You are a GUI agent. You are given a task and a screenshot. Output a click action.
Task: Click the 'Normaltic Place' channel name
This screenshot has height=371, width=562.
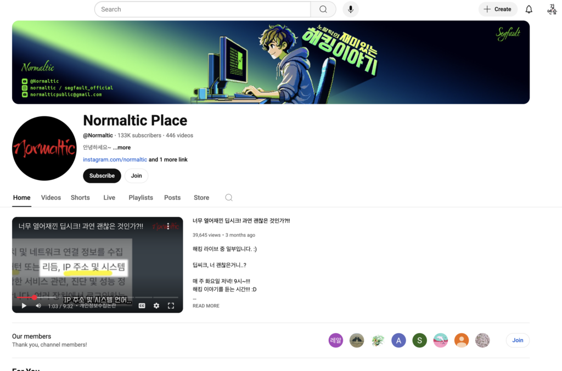(135, 120)
